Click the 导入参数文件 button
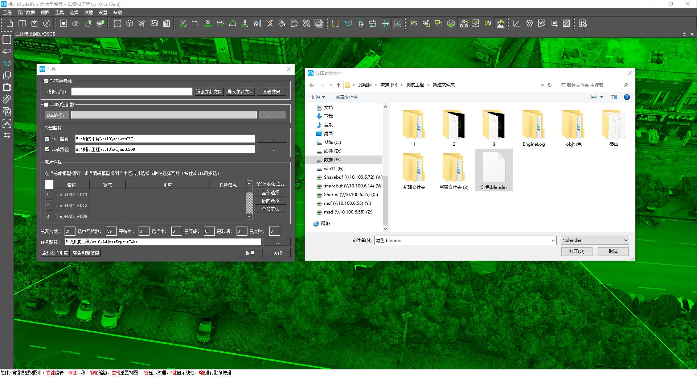The height and width of the screenshot is (377, 697). point(240,92)
